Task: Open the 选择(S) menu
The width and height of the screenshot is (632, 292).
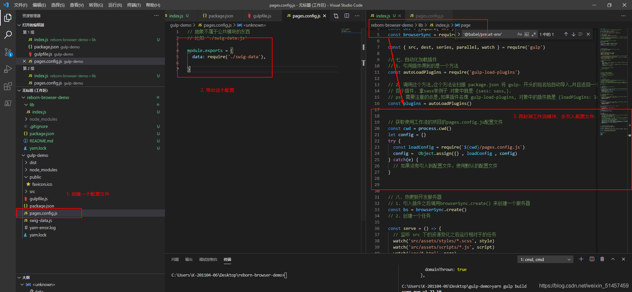Action: tap(58, 5)
